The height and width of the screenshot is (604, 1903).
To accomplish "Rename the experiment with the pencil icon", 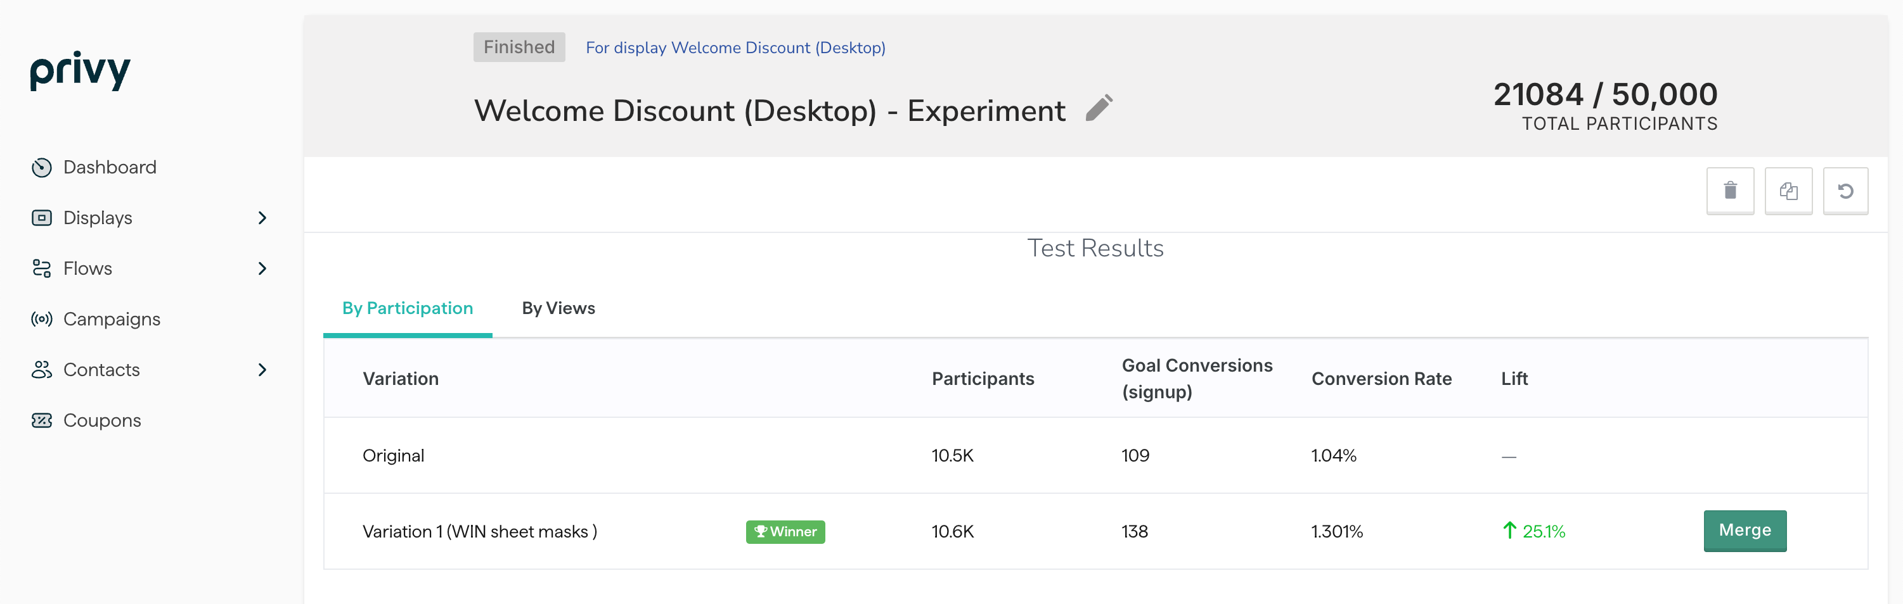I will pyautogui.click(x=1099, y=108).
